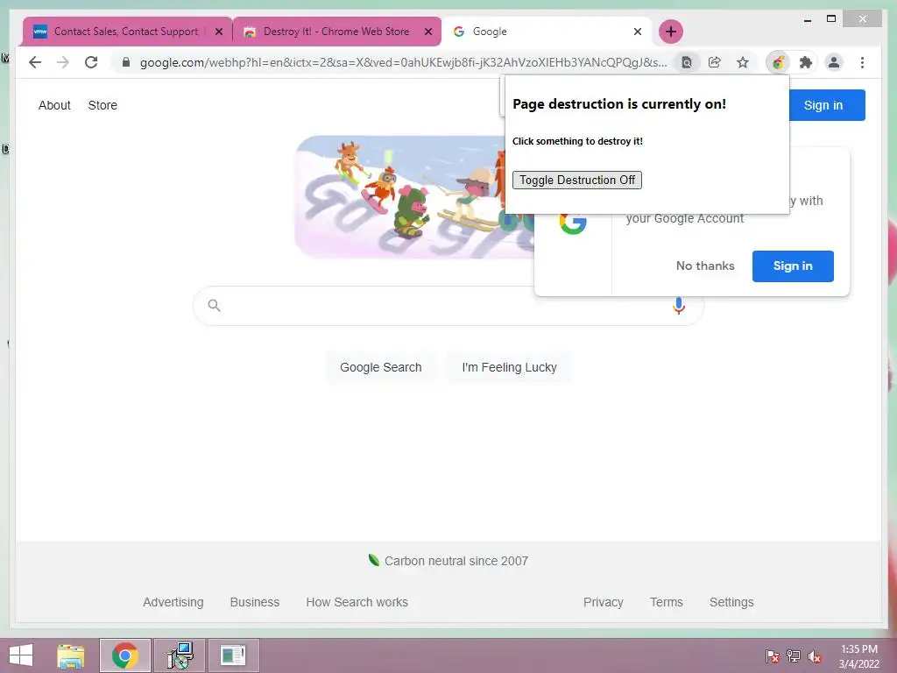Open the Advertising footer link
Image resolution: width=897 pixels, height=673 pixels.
[x=173, y=602]
